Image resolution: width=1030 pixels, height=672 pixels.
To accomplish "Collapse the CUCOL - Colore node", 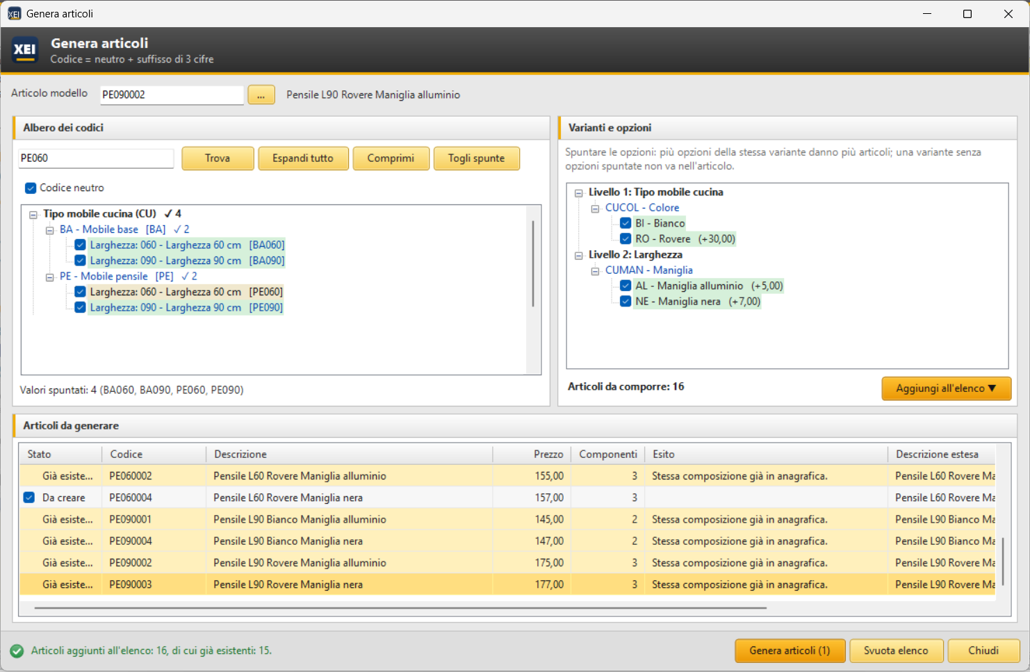I will coord(596,208).
